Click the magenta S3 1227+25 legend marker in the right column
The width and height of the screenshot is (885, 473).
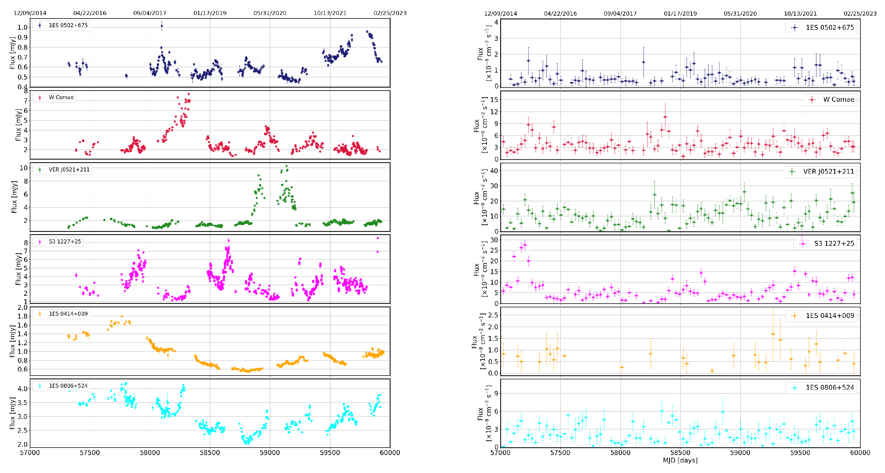point(803,244)
